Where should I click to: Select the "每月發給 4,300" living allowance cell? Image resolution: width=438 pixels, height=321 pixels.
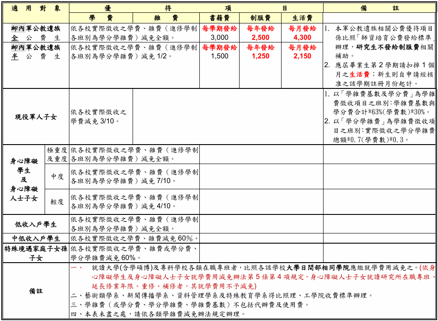pyautogui.click(x=302, y=33)
